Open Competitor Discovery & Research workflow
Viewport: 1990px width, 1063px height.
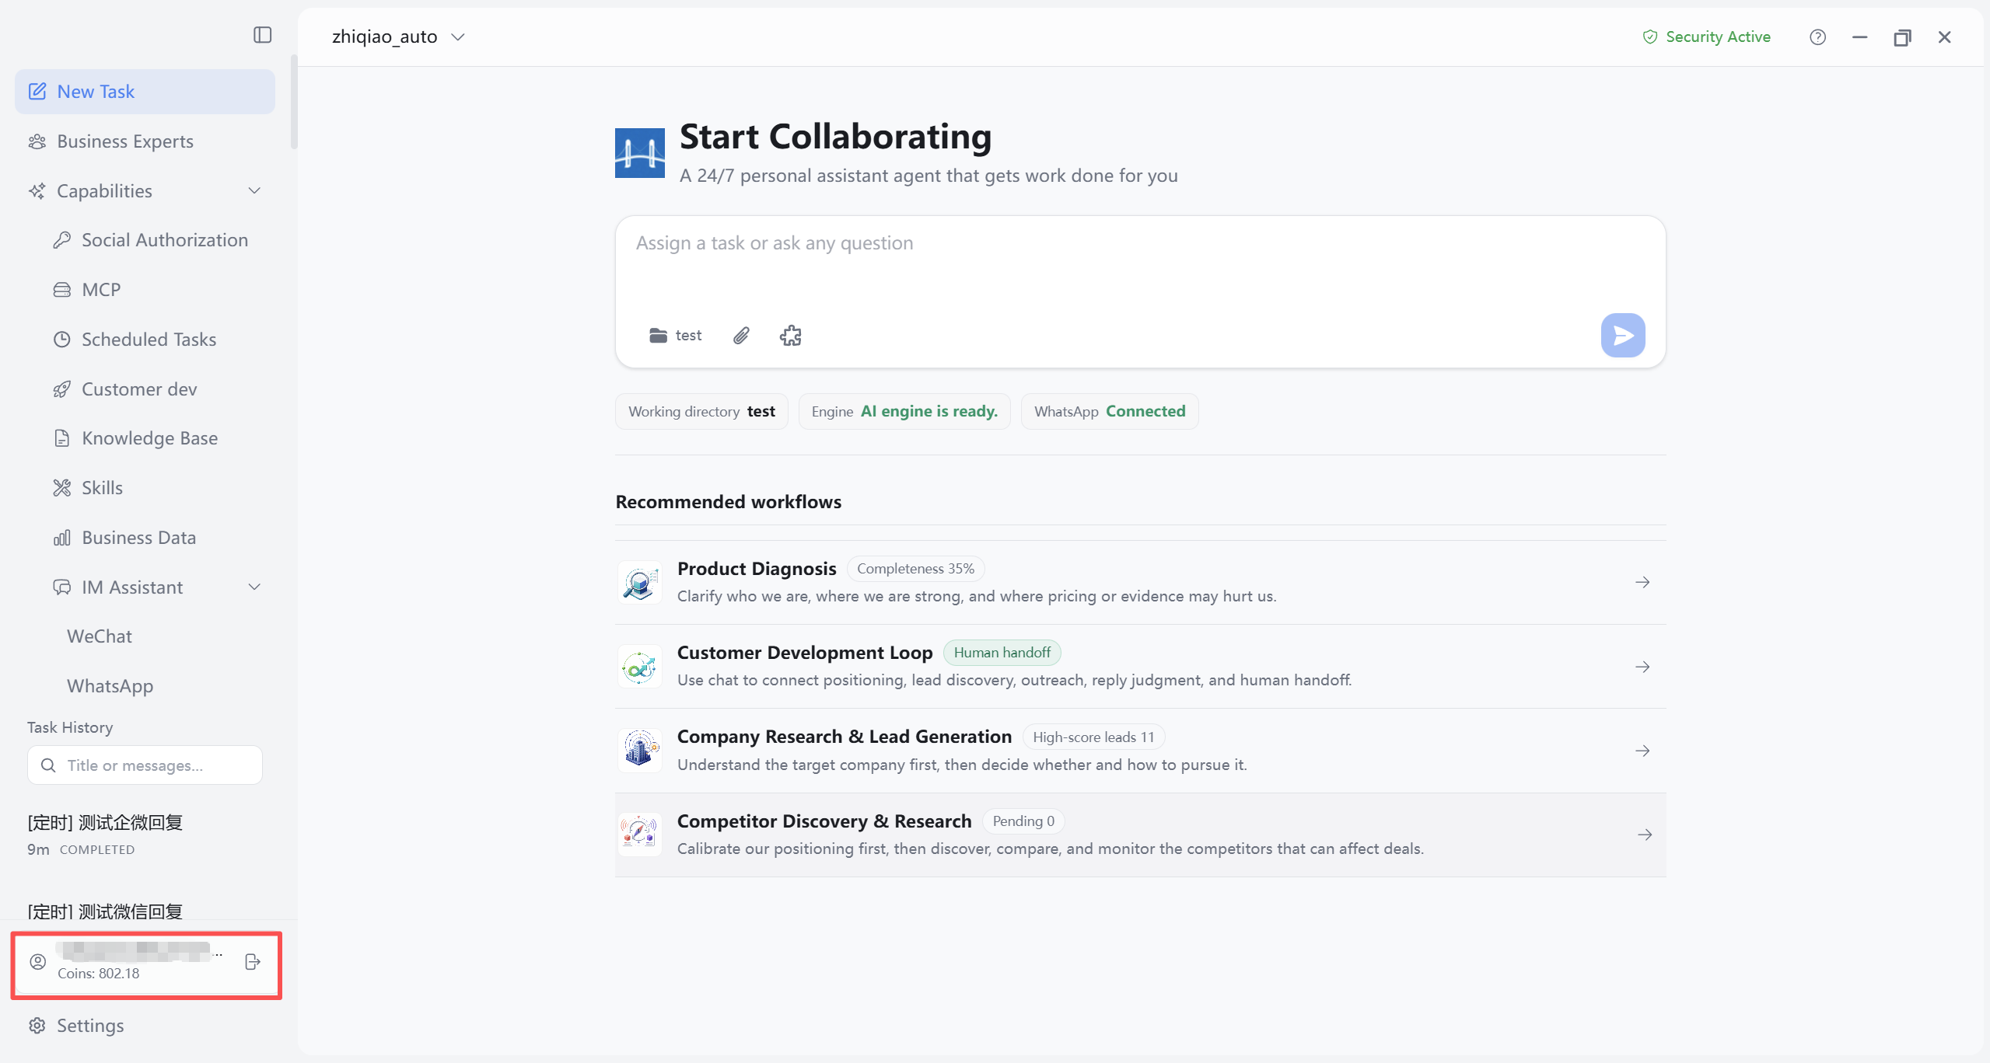[1140, 835]
